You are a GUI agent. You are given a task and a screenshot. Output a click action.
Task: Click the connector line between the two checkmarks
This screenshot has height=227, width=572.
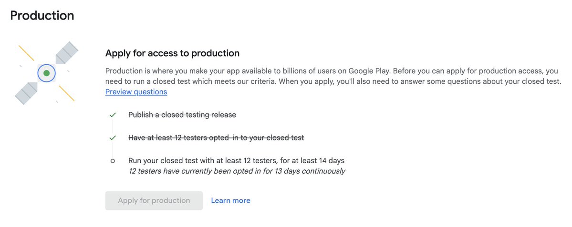point(113,127)
